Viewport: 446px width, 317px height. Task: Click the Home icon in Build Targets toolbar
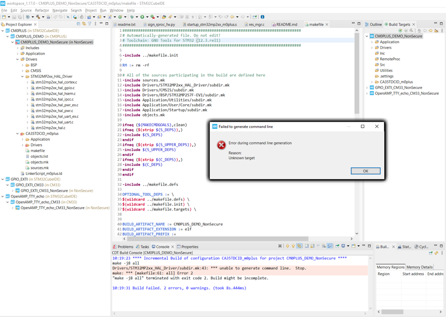(x=420, y=30)
